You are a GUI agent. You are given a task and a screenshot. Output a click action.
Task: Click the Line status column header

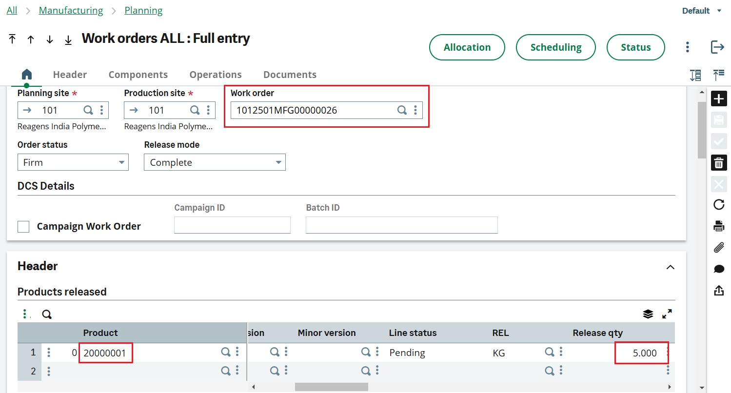pyautogui.click(x=413, y=333)
